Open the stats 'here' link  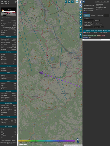pos(85,12)
